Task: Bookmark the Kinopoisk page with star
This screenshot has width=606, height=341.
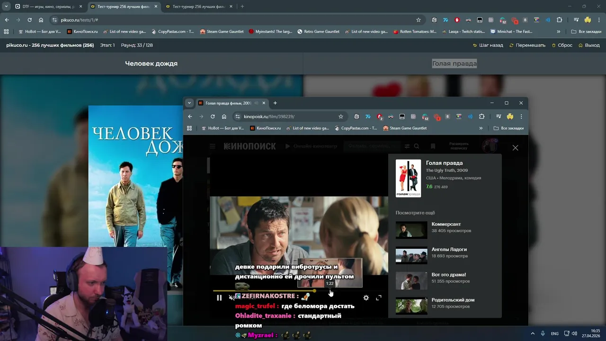Action: coord(340,117)
